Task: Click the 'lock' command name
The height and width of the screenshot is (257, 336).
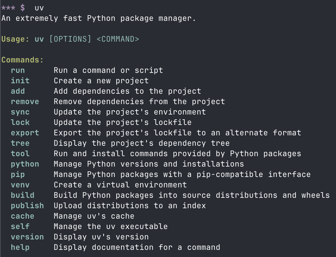Action: click(x=20, y=122)
